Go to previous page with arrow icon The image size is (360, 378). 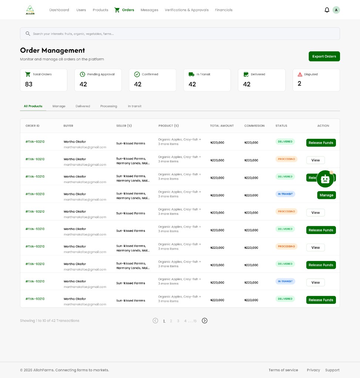(x=155, y=321)
